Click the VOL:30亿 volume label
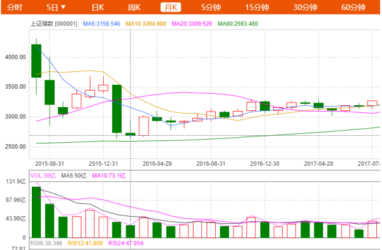382x250 pixels. (x=43, y=175)
